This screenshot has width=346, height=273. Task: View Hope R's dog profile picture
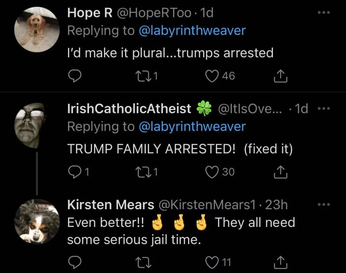click(x=37, y=29)
